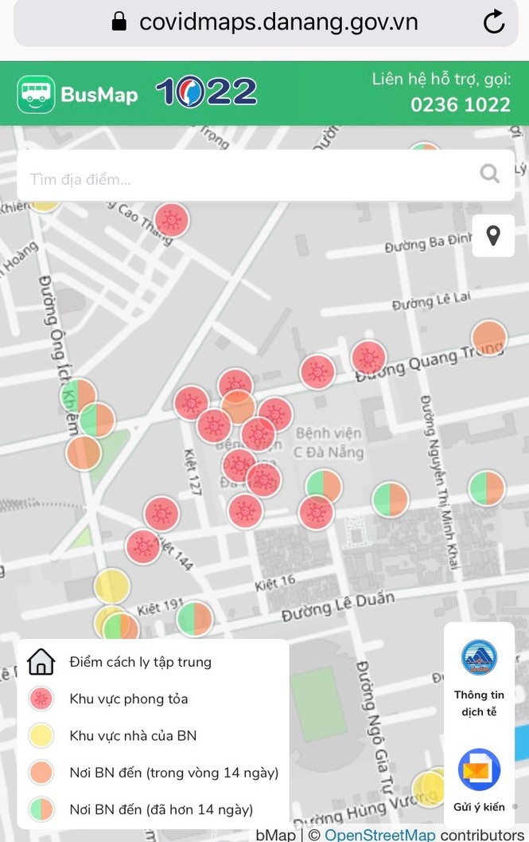Select red marker above Kiệt 127 label

coord(191,403)
